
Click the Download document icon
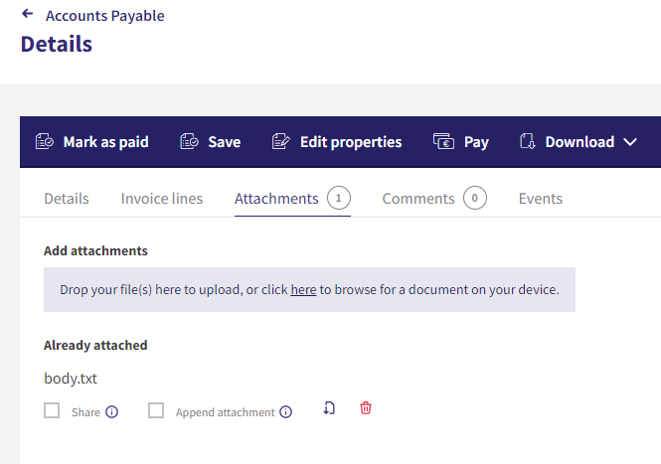(528, 142)
